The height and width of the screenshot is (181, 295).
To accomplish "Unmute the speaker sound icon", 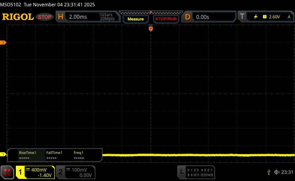I will pos(277,172).
